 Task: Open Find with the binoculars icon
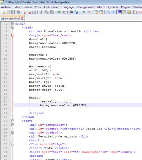[x=71, y=12]
